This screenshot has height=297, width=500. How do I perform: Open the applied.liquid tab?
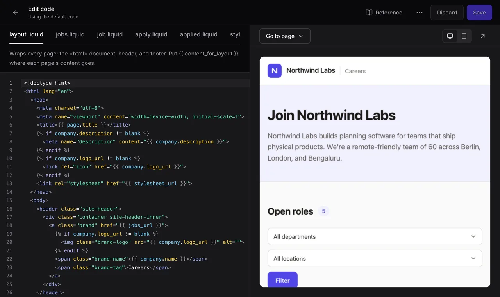[x=198, y=34]
